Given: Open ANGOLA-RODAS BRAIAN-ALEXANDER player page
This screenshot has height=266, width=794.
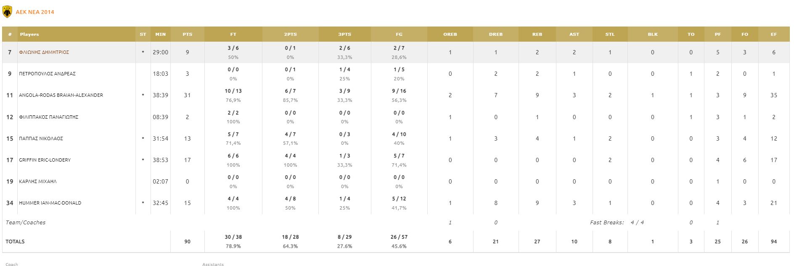Looking at the screenshot, I should tap(61, 95).
